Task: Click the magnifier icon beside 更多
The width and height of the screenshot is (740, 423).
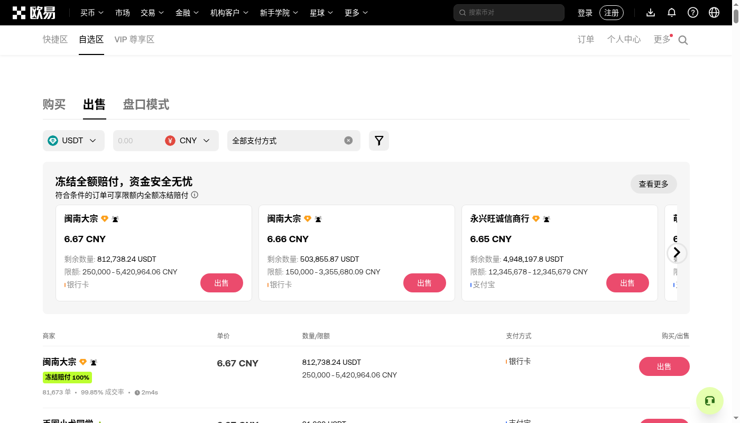Action: tap(683, 40)
